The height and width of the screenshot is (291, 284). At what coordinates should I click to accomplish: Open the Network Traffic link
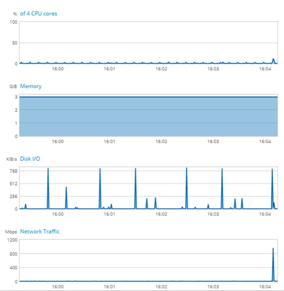pos(40,231)
